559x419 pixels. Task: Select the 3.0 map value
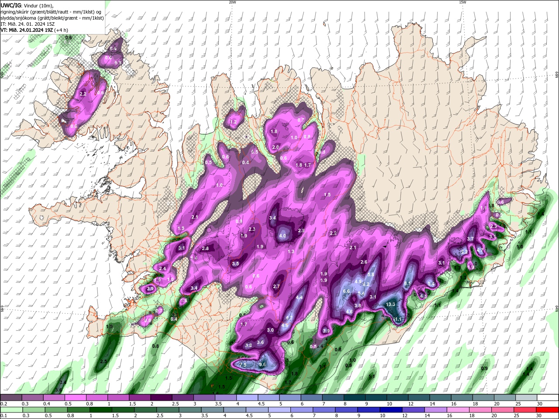tap(270, 330)
